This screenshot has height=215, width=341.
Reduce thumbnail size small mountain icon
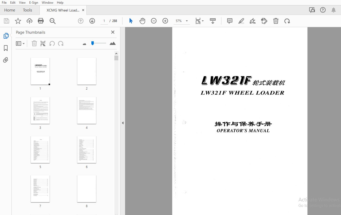[84, 44]
